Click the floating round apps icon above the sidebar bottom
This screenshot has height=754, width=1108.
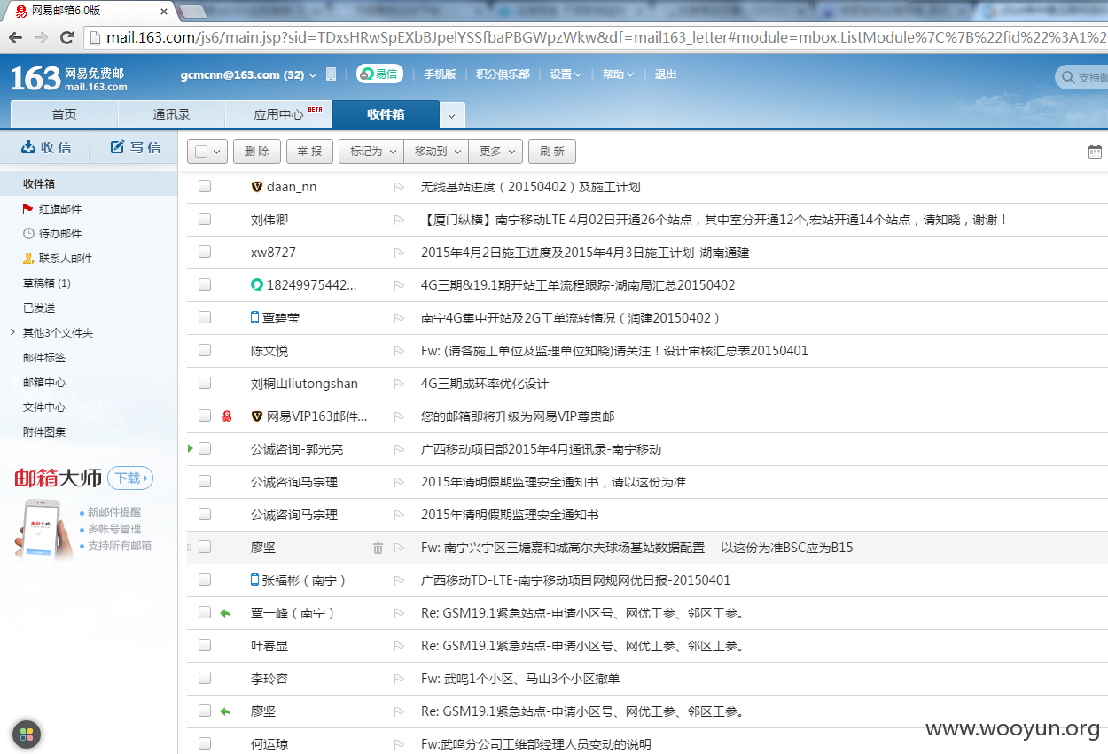pyautogui.click(x=27, y=734)
